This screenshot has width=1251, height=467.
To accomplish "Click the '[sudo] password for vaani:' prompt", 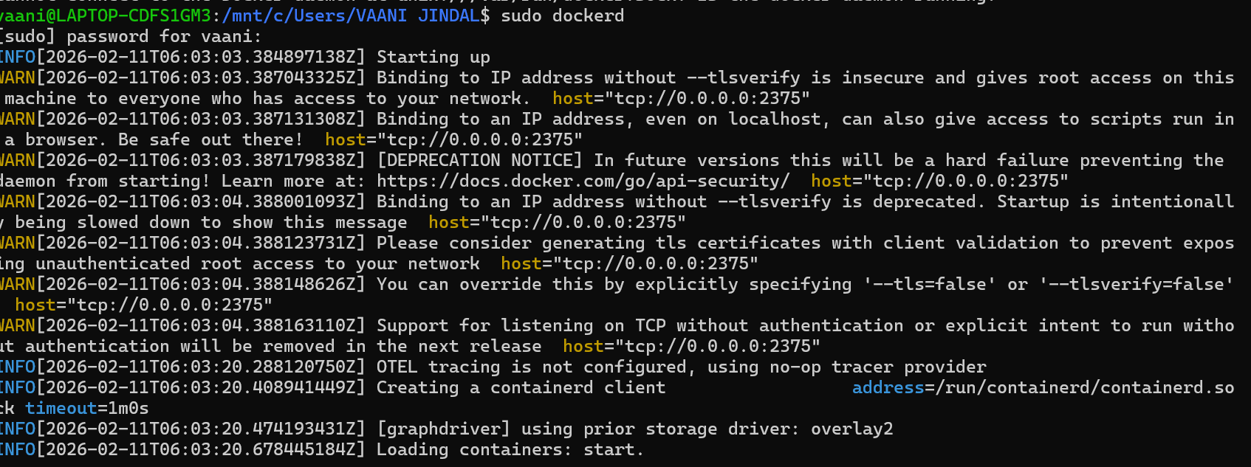I will [131, 36].
